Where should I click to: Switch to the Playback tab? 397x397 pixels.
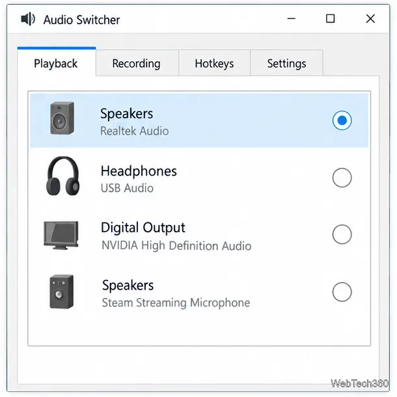(57, 62)
